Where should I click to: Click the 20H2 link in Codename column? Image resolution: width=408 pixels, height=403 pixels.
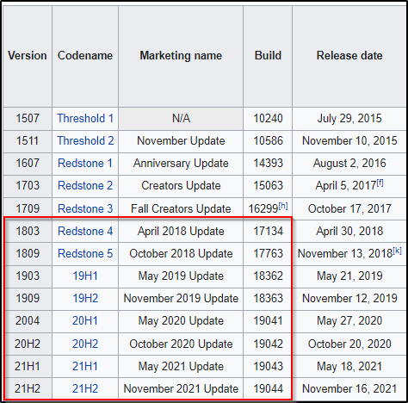[85, 344]
